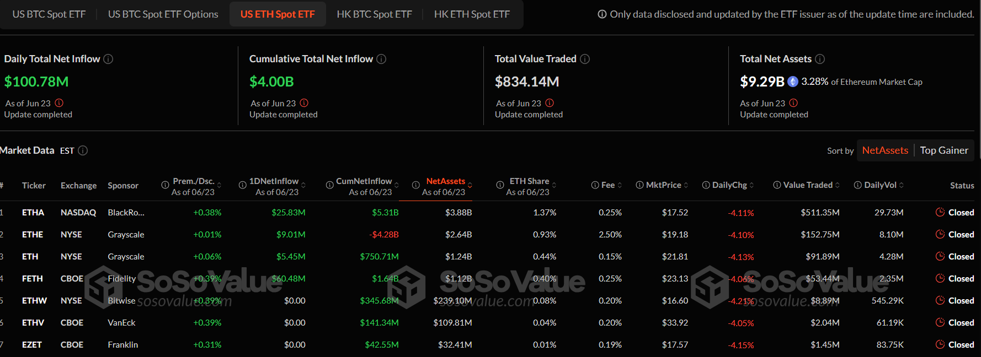Open the US BTC Spot ETF tab
This screenshot has height=357, width=981.
pyautogui.click(x=49, y=14)
